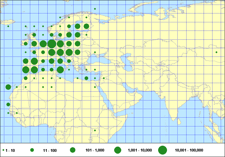Select the lone marker in the Arctic Ocean

coord(95,9)
